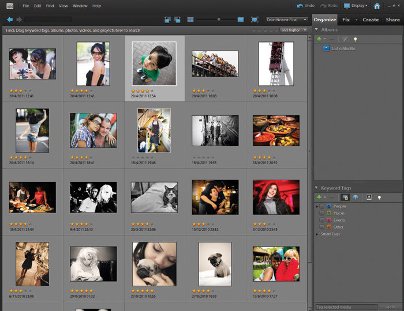
Task: Open the View menu
Action: point(63,6)
